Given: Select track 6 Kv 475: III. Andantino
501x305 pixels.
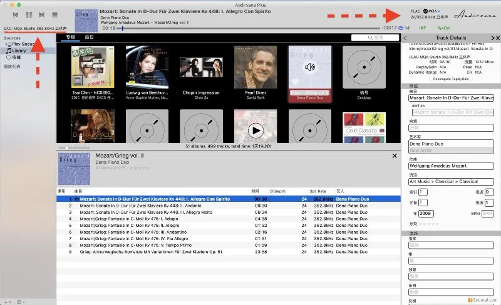Looking at the screenshot, I should tap(229, 232).
